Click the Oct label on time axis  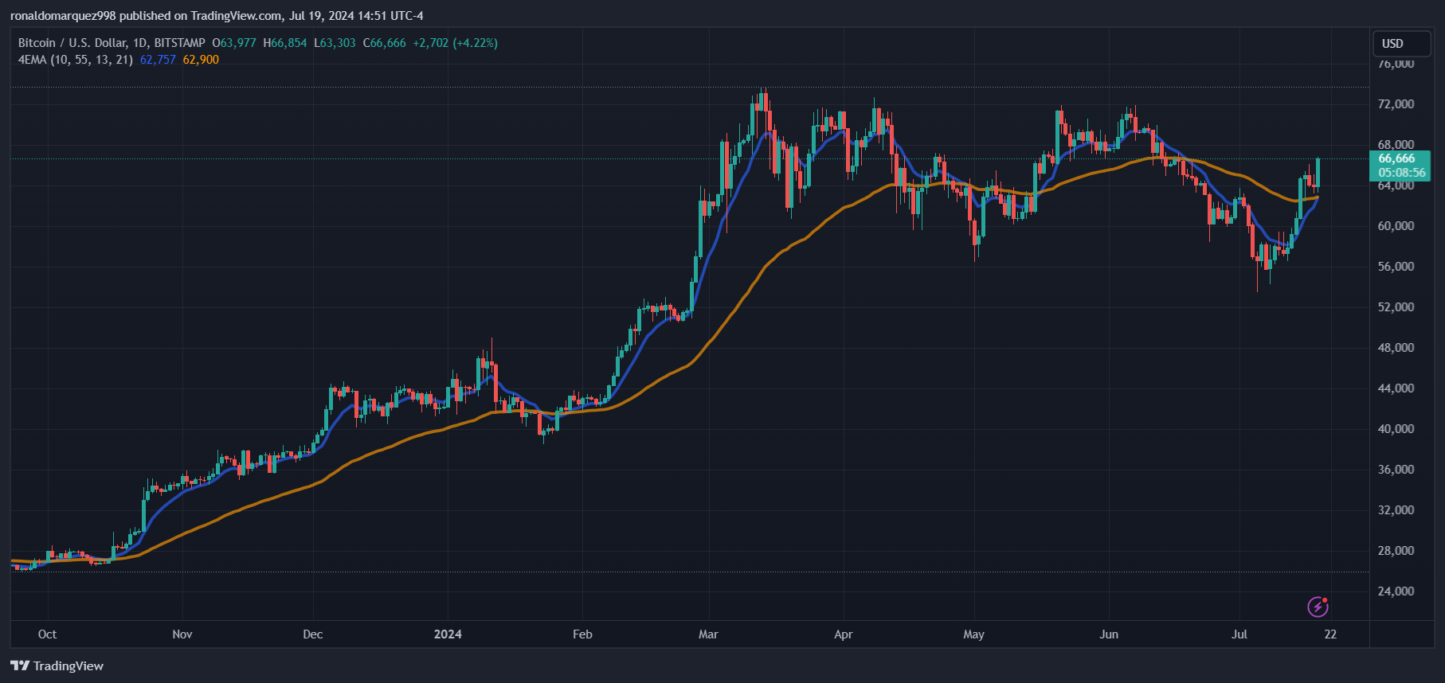(47, 634)
